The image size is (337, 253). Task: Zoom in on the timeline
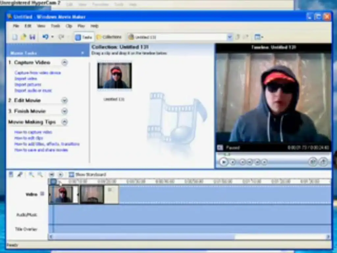pos(31,175)
